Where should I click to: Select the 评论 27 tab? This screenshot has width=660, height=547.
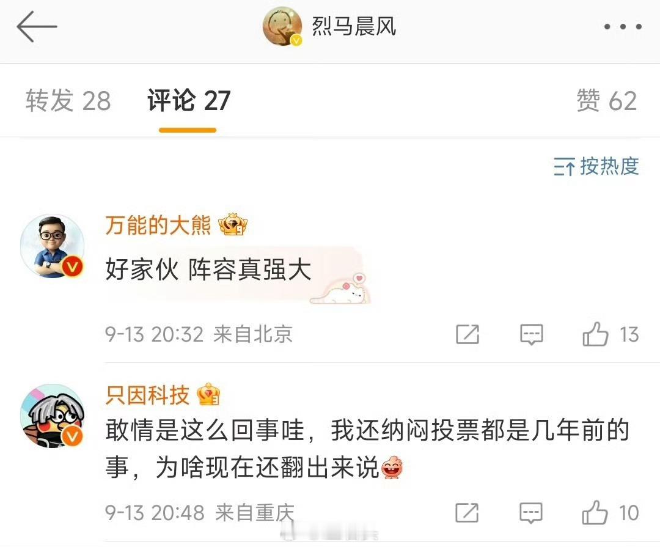(x=189, y=101)
